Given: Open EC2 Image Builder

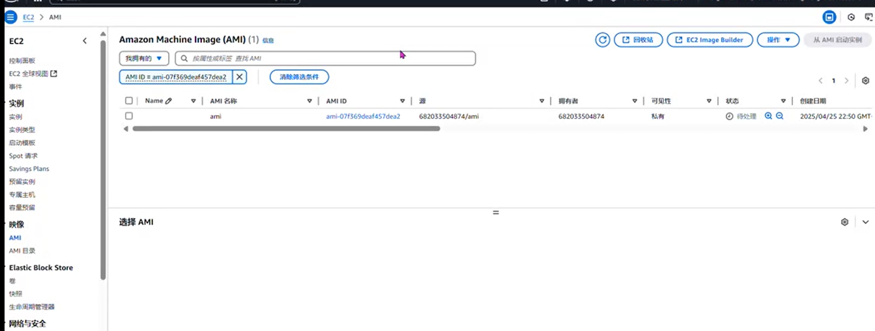Looking at the screenshot, I should point(710,40).
